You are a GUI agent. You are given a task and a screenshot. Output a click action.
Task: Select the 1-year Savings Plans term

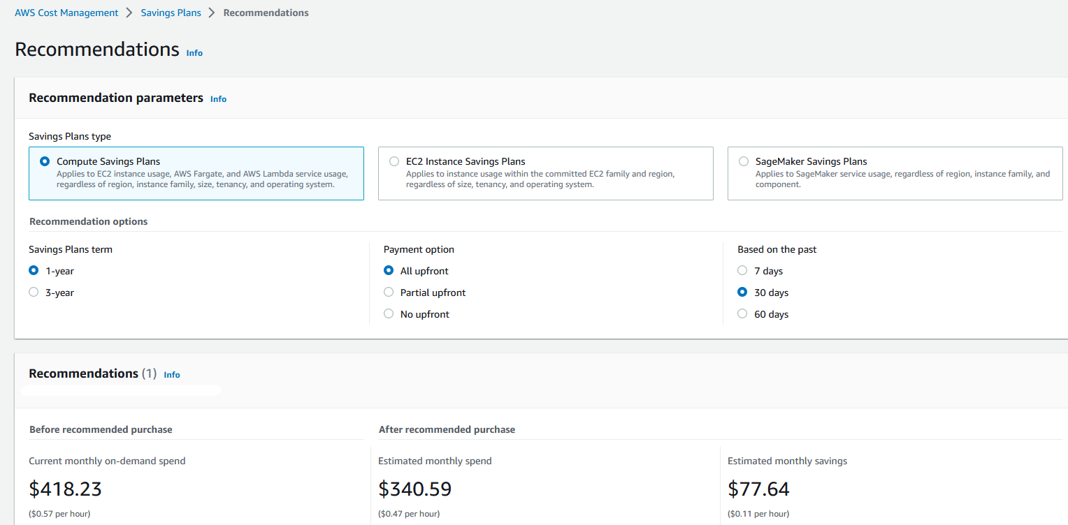[33, 270]
